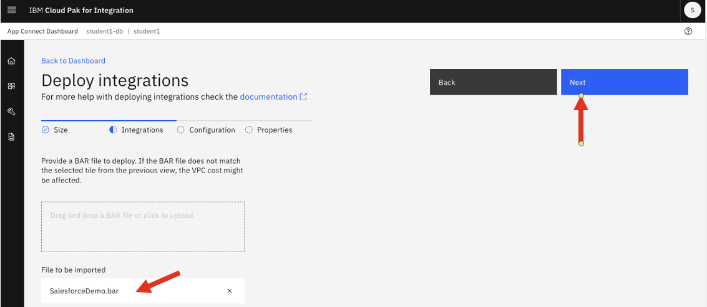Open the documentation link
Screen dimensions: 707x307
click(268, 97)
